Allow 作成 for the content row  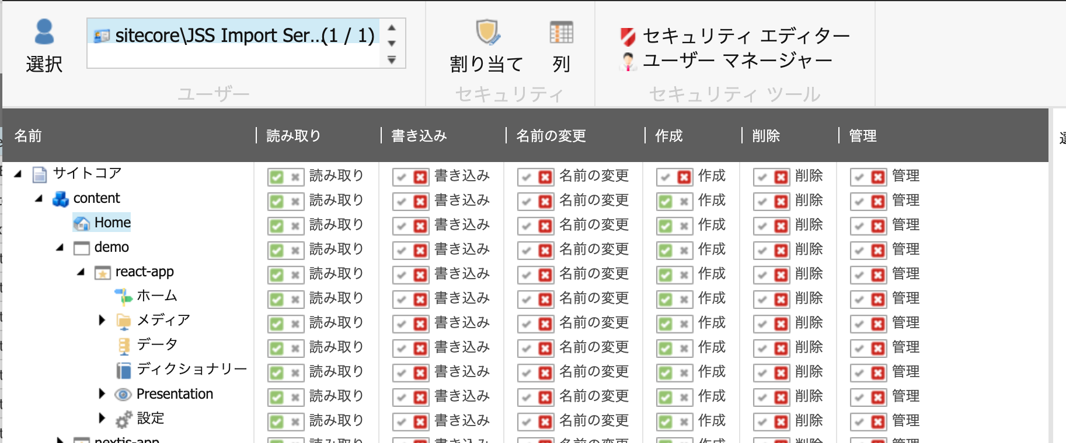tap(666, 202)
